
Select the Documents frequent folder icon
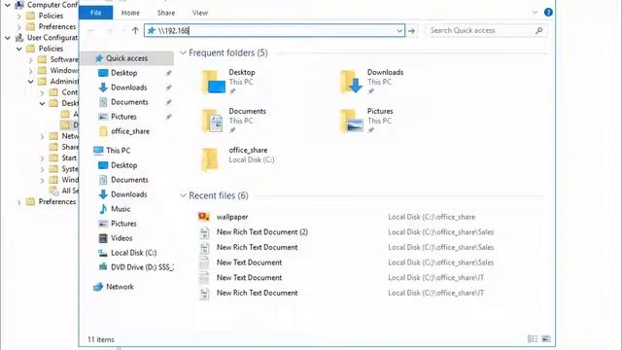pyautogui.click(x=214, y=121)
